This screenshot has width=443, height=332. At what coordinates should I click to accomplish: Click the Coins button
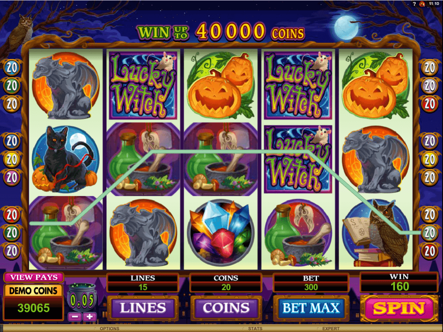[x=226, y=308]
